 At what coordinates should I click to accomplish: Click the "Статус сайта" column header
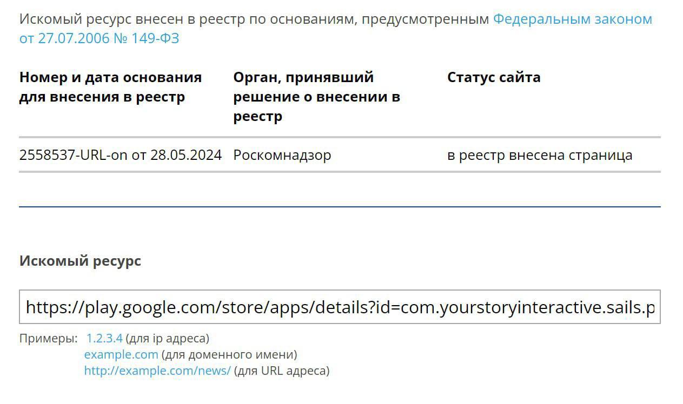tap(493, 77)
